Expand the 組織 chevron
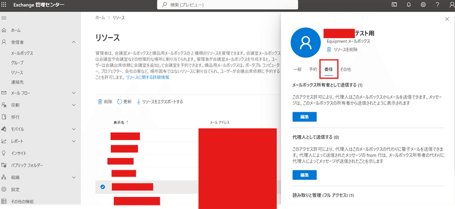This screenshot has width=455, height=209. (74, 177)
